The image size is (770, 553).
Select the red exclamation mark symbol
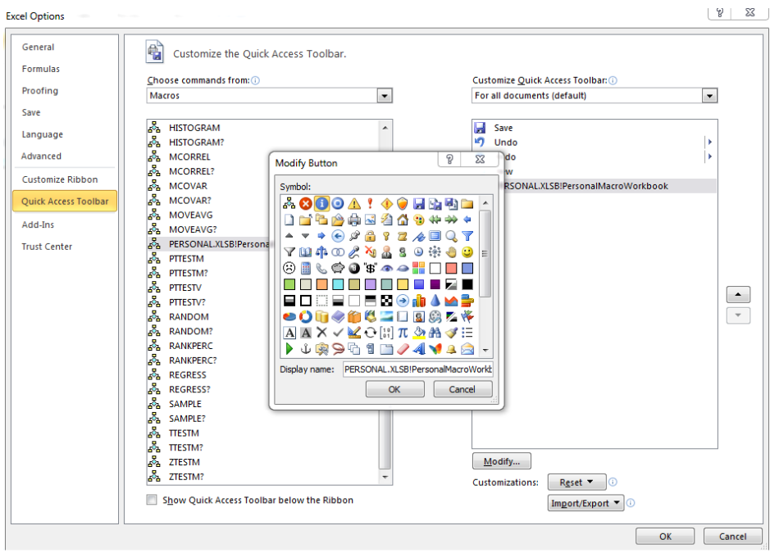pyautogui.click(x=371, y=204)
